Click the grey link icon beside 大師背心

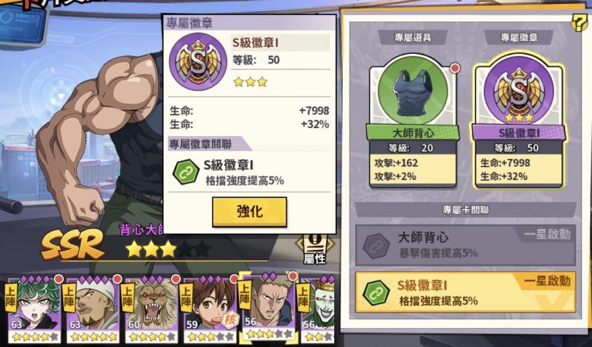(376, 246)
